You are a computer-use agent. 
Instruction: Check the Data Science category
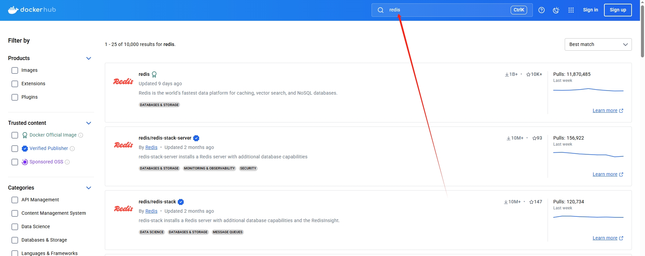pos(15,227)
